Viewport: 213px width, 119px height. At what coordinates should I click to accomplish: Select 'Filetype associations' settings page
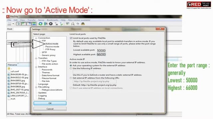tap(52, 90)
